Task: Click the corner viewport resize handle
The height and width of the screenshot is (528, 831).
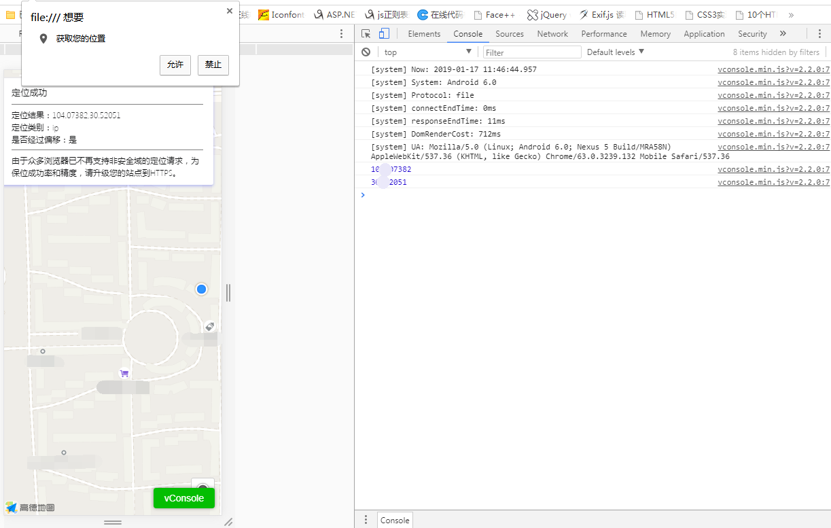Action: [x=228, y=522]
